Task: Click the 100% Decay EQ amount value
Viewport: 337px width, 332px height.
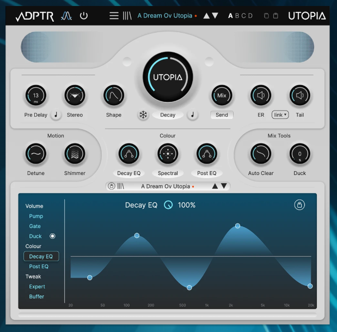Action: 187,205
